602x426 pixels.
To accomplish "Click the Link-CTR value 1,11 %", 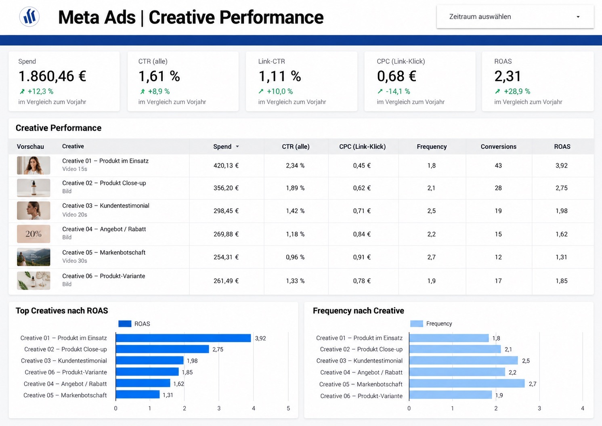I will [280, 76].
